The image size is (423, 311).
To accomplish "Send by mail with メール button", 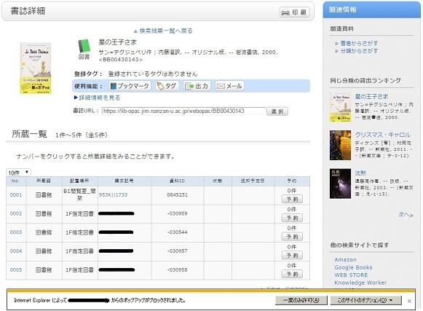I will [229, 86].
